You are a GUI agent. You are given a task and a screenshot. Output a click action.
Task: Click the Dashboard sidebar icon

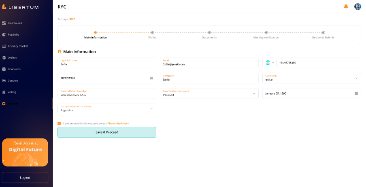(x=4, y=23)
